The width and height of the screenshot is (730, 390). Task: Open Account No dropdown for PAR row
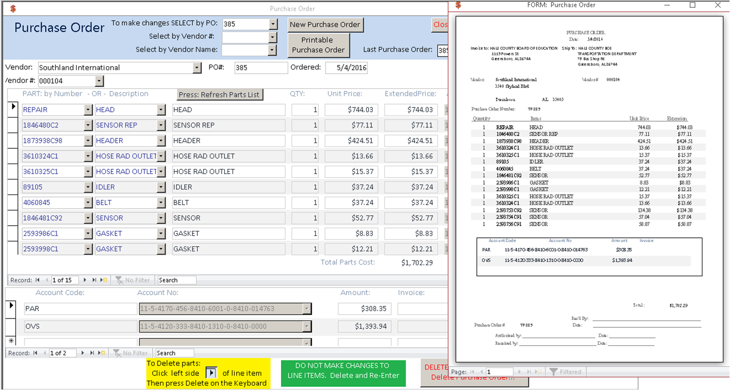306,308
